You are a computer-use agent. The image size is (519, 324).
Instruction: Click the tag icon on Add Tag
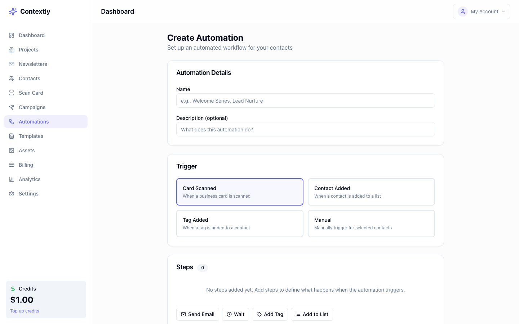[x=259, y=314]
